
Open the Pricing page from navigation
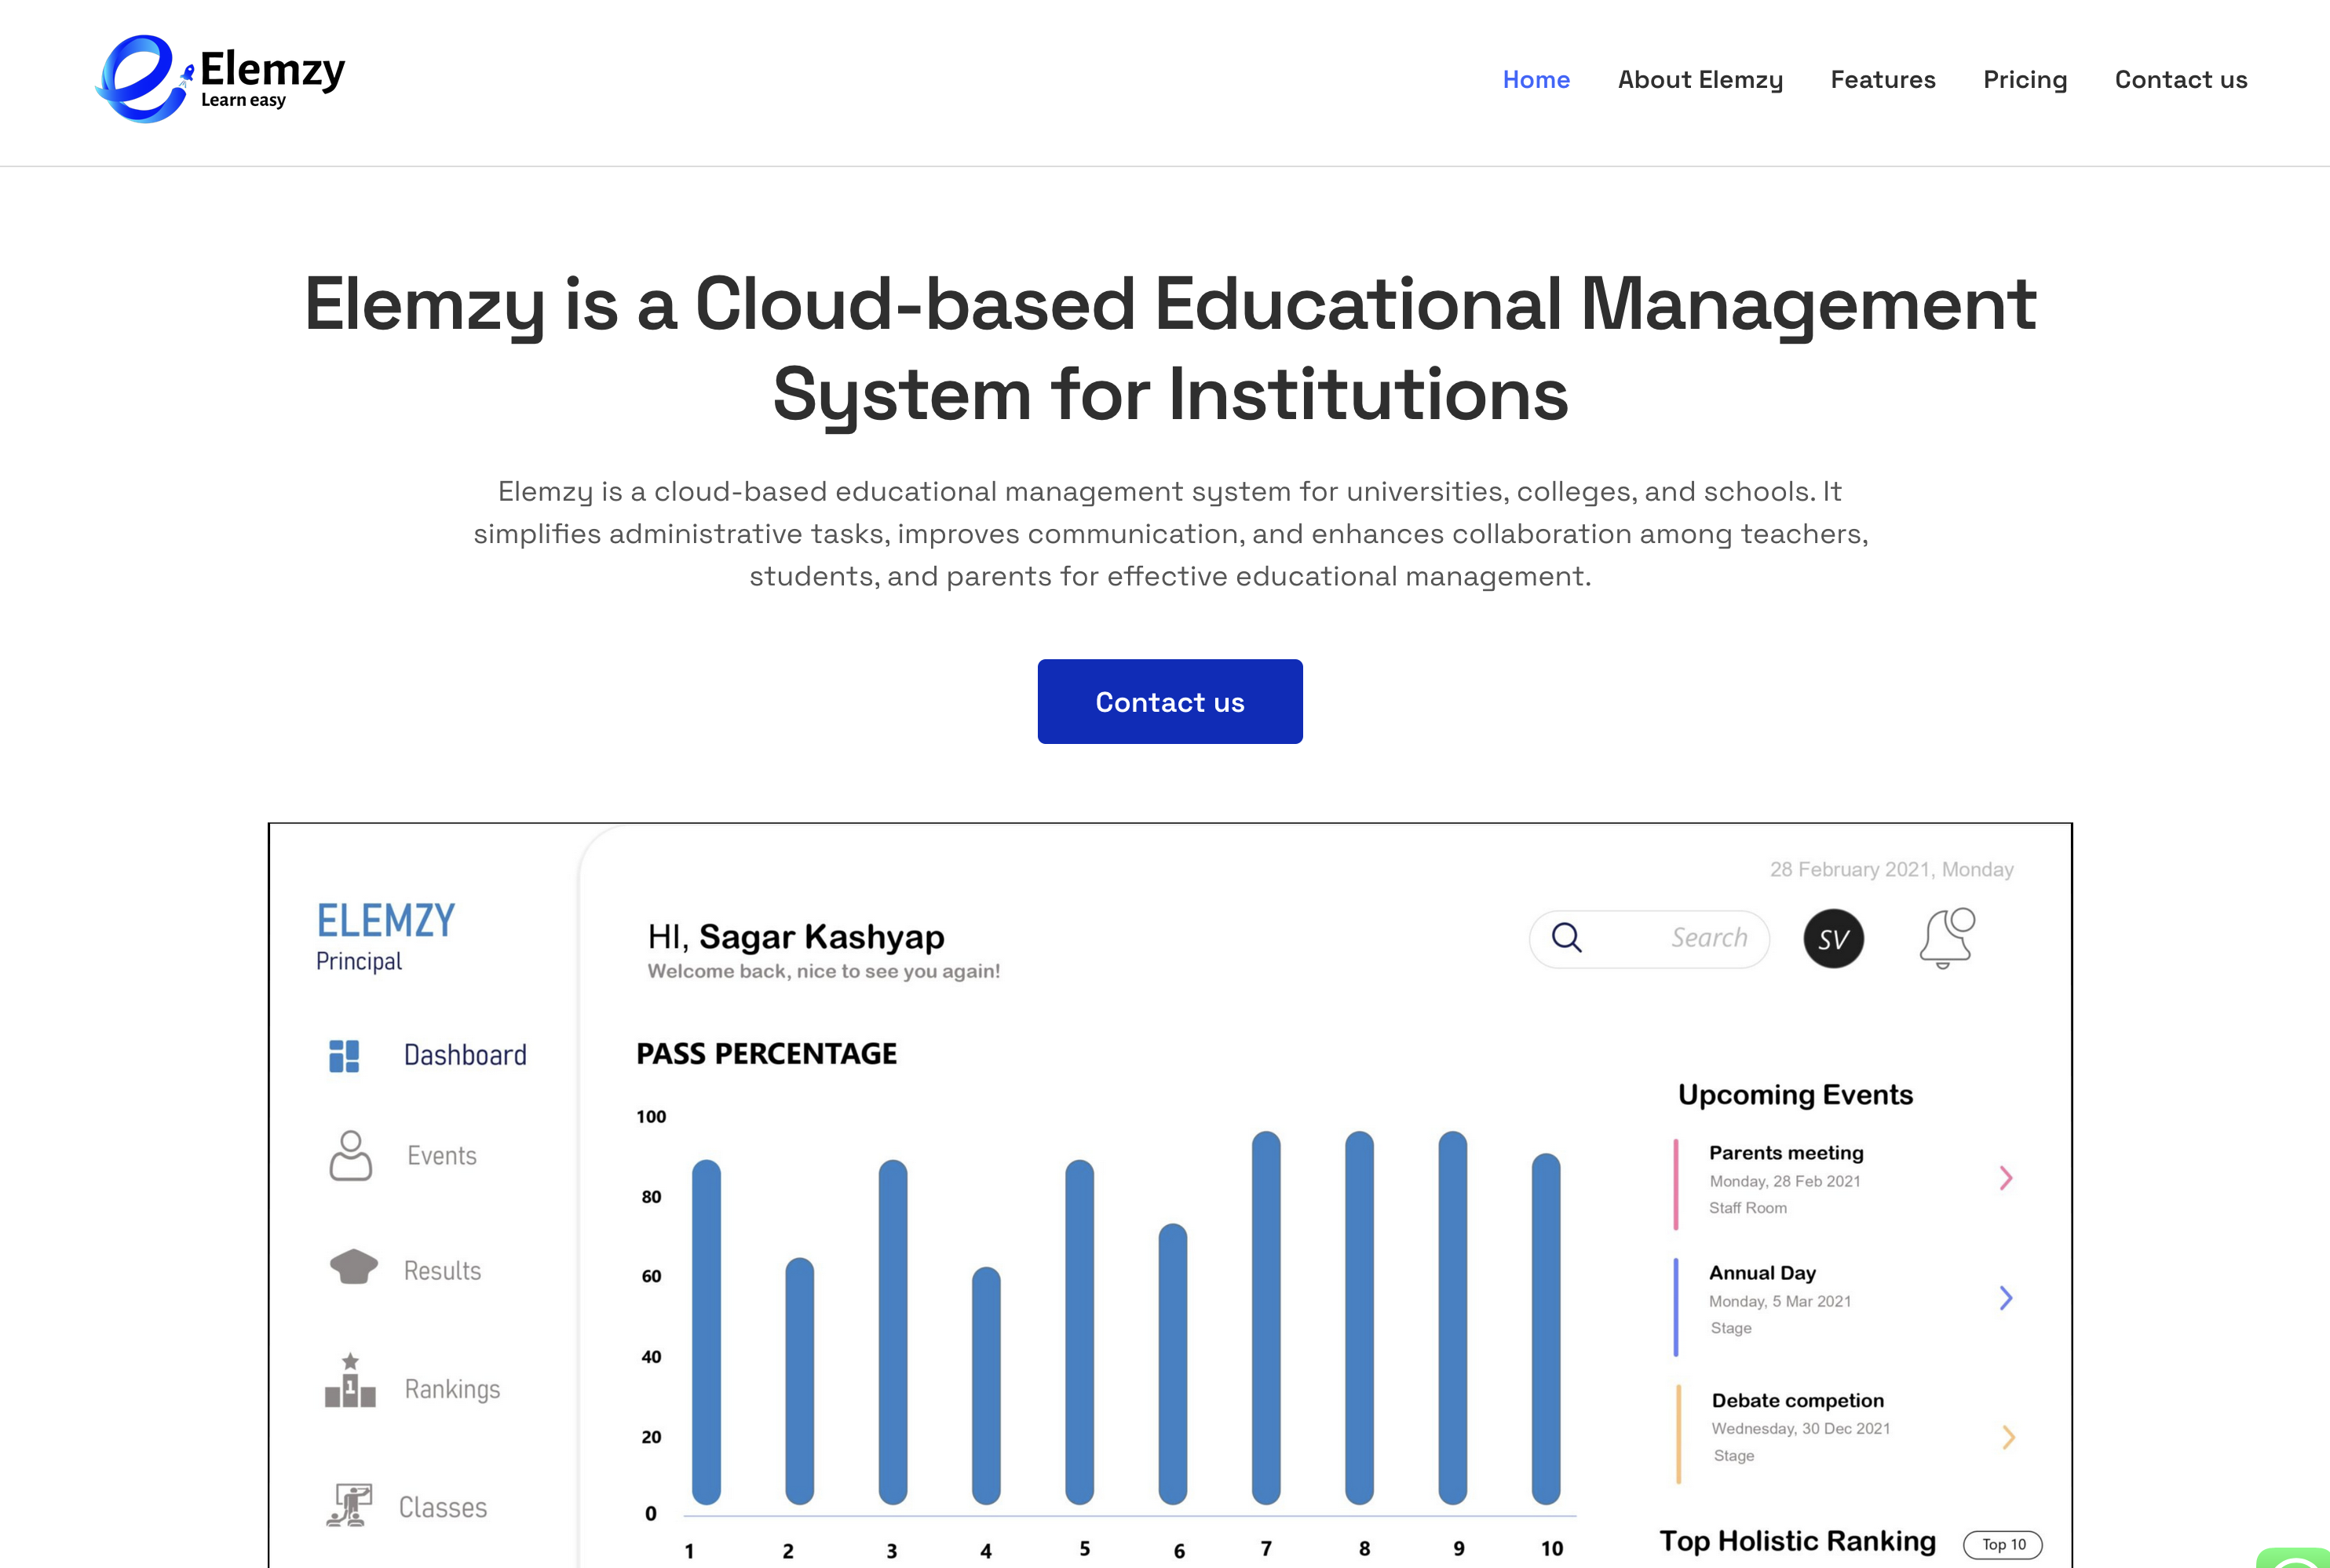pyautogui.click(x=2025, y=79)
